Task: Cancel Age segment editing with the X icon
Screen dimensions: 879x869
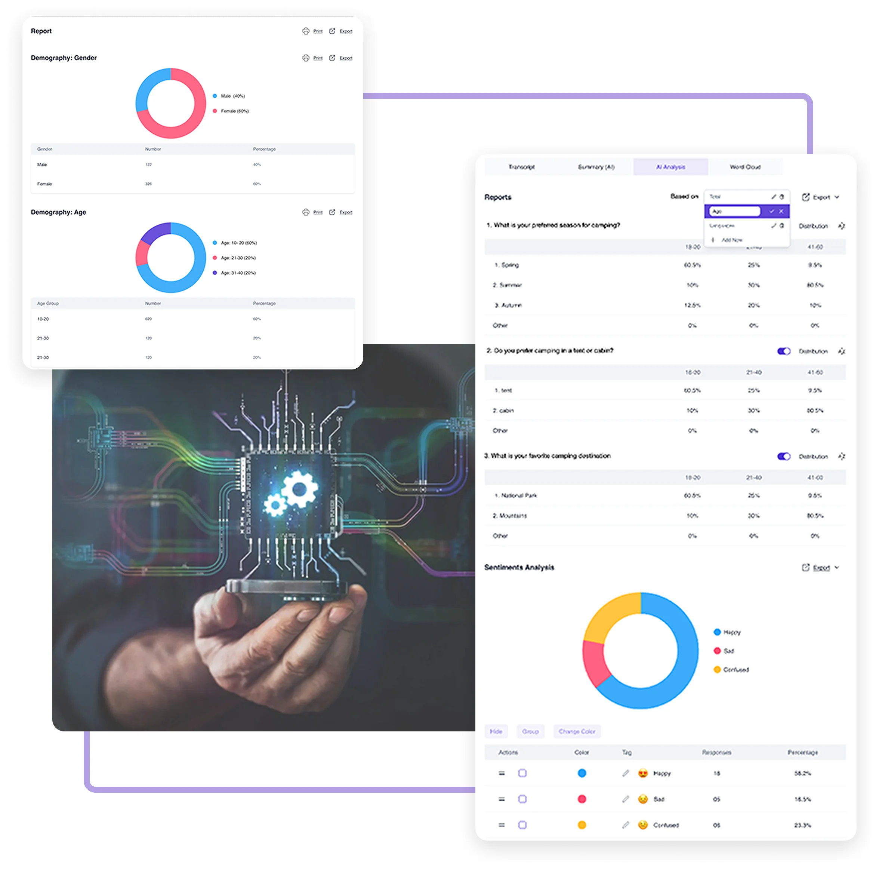Action: pyautogui.click(x=781, y=211)
